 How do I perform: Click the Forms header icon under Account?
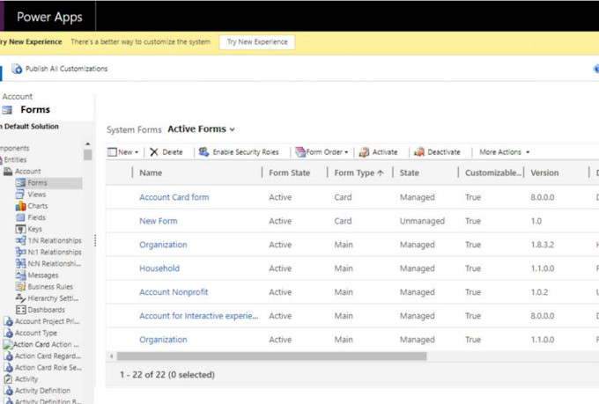[x=7, y=110]
